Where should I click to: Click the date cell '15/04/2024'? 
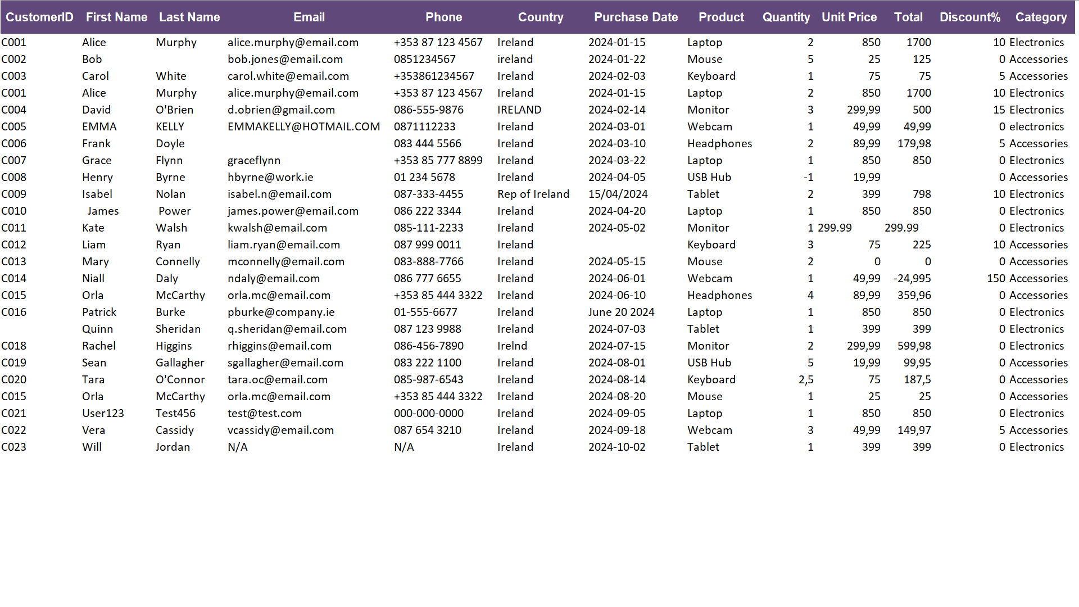click(618, 194)
